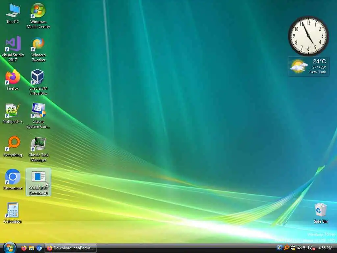
Task: Click the 24°C temperature reading
Action: (319, 61)
